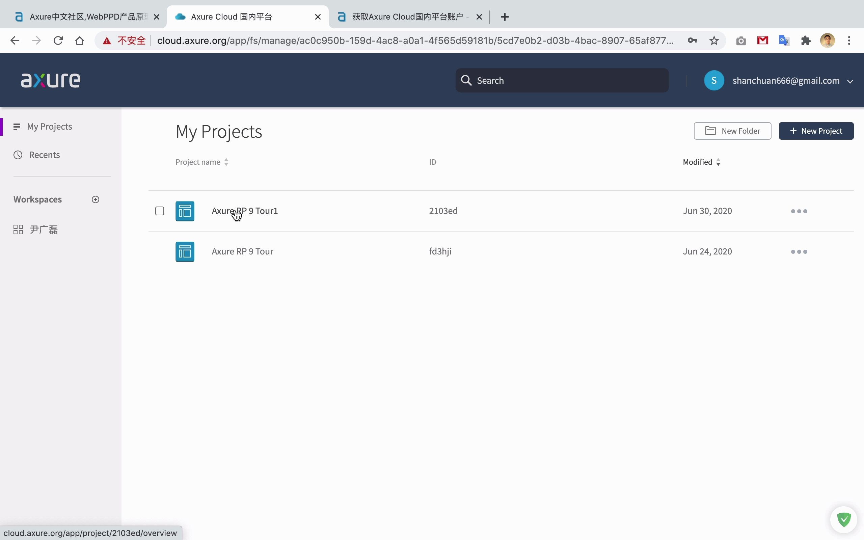
Task: Click the Axure logo in header
Action: pos(51,80)
